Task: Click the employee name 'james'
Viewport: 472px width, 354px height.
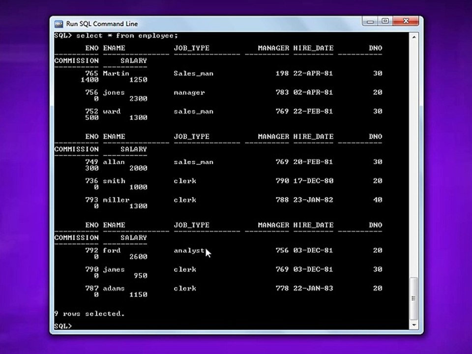Action: pos(114,270)
